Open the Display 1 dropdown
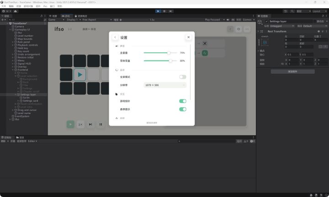 point(74,20)
